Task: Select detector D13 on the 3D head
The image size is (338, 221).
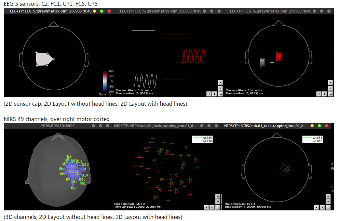Action: click(87, 169)
